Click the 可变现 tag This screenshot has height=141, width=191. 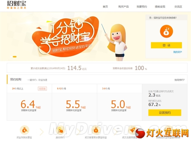click(42, 89)
